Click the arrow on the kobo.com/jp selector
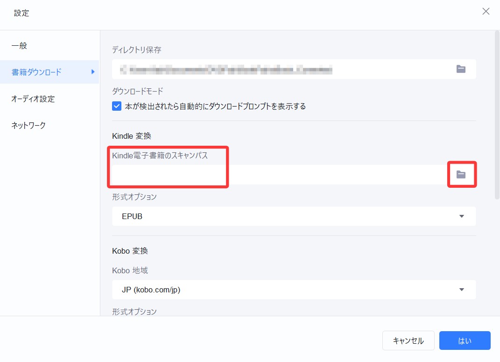This screenshot has width=500, height=362. click(x=462, y=290)
